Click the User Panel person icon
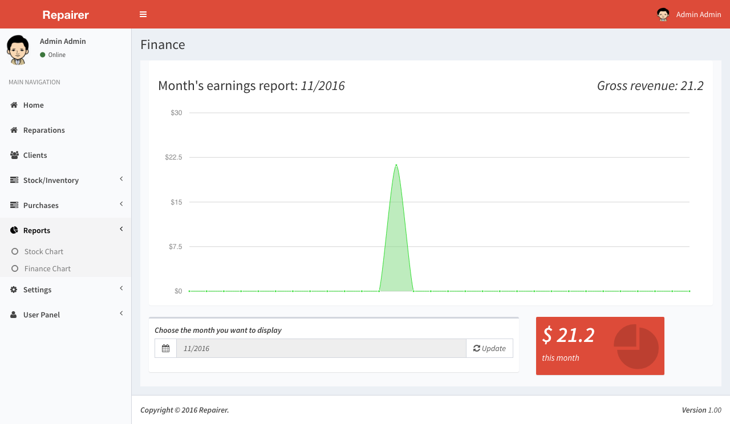Screen dimensions: 730x424 coord(14,315)
